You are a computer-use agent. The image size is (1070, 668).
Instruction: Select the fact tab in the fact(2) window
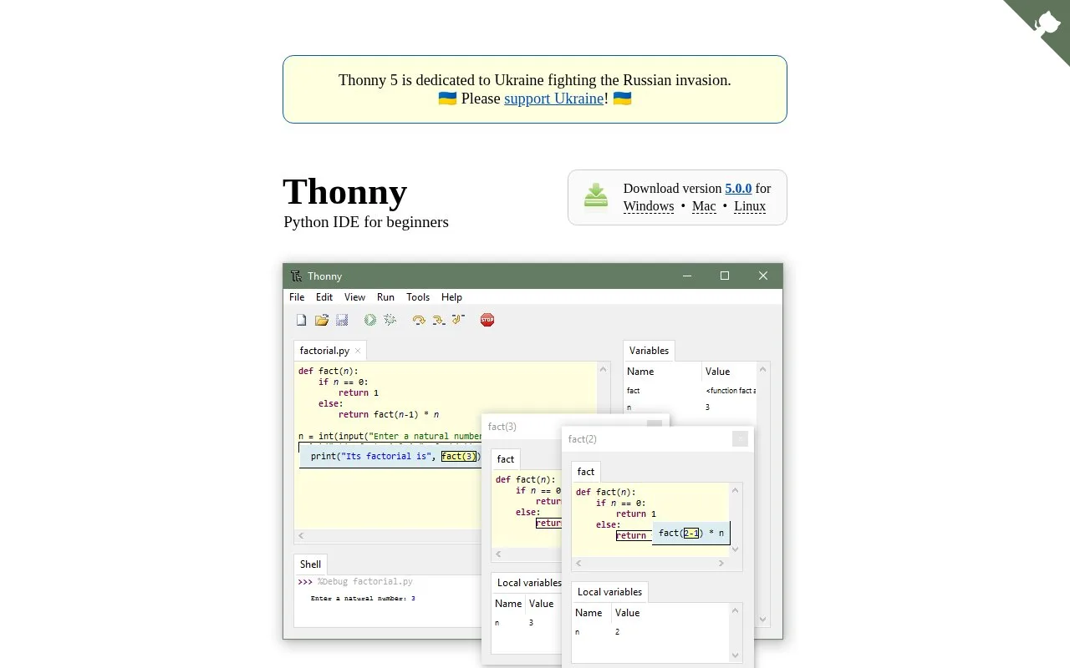586,472
